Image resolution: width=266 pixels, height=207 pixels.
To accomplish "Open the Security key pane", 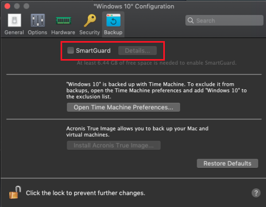I will pyautogui.click(x=89, y=24).
